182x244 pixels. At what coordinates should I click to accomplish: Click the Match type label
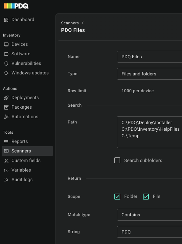point(79,215)
